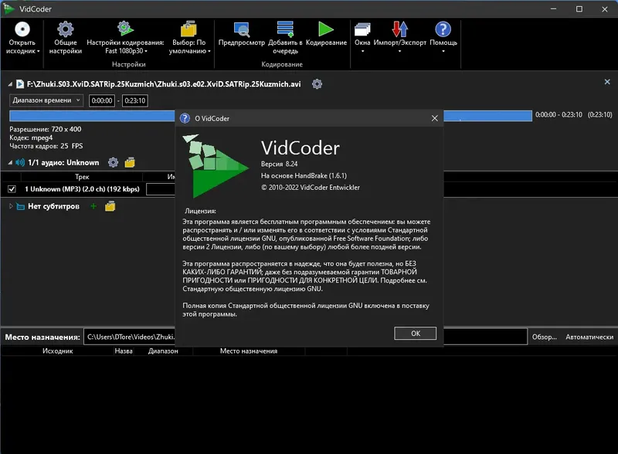Open dropdown arrow under Import/Export

pyautogui.click(x=399, y=51)
